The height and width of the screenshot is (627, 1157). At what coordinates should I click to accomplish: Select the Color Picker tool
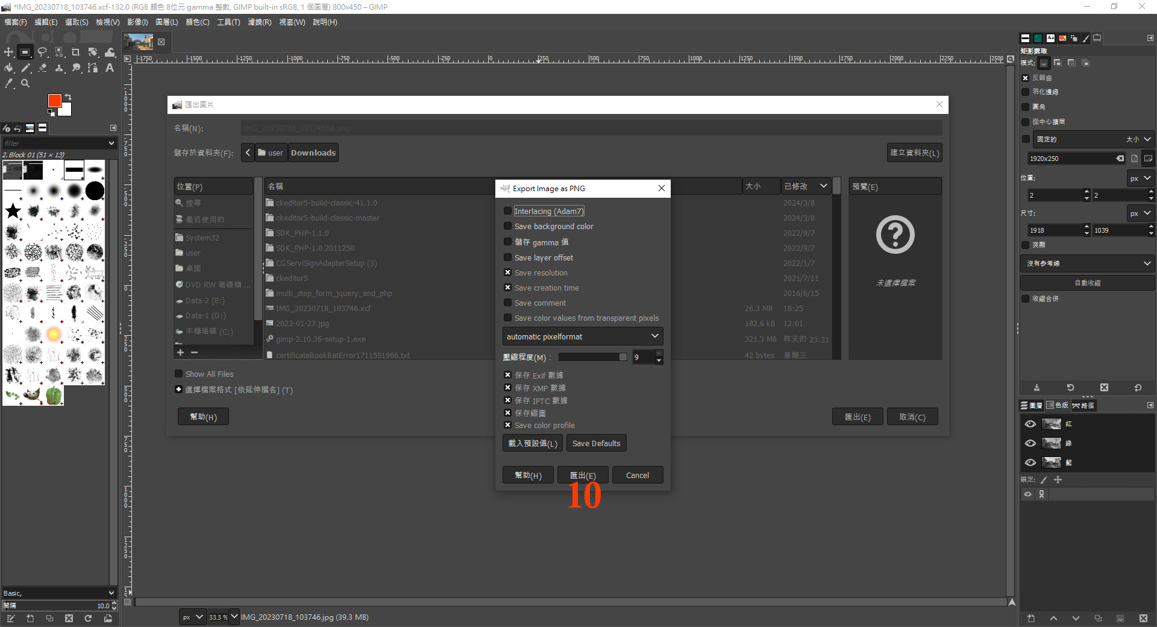tap(9, 84)
